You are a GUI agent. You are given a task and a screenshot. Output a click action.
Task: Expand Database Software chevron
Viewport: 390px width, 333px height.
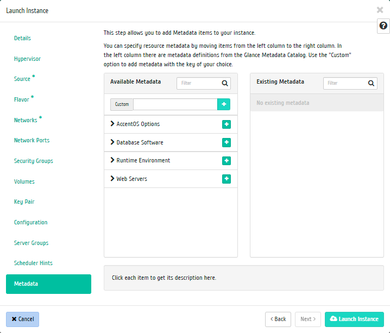tap(112, 142)
